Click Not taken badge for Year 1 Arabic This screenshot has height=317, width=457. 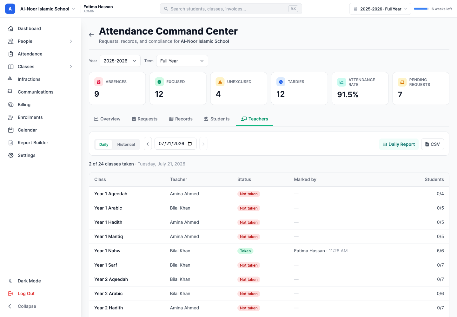click(x=249, y=208)
